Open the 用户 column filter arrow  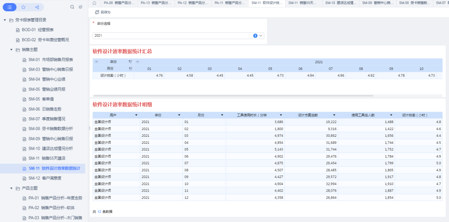click(136, 115)
